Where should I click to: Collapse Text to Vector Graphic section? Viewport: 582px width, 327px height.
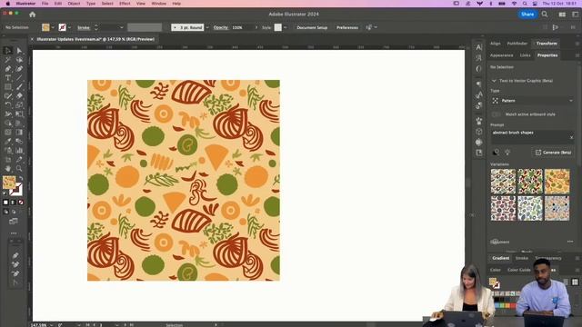(494, 81)
